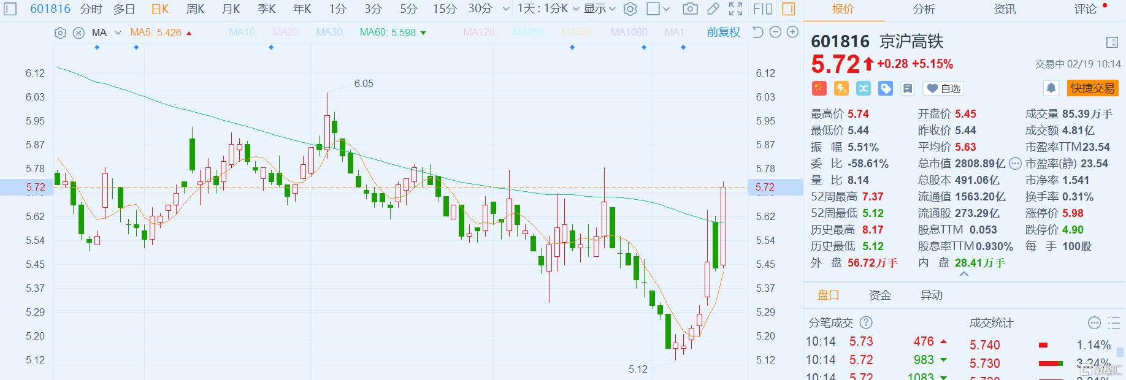The image size is (1126, 380).
Task: Open the notes comment icon
Action: click(908, 88)
